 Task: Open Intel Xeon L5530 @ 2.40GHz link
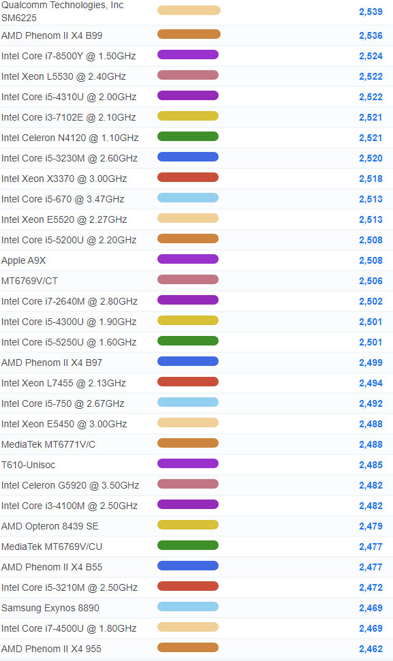coord(63,76)
